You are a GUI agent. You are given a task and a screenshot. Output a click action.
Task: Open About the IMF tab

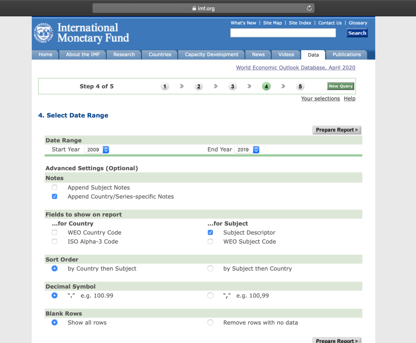click(x=83, y=55)
